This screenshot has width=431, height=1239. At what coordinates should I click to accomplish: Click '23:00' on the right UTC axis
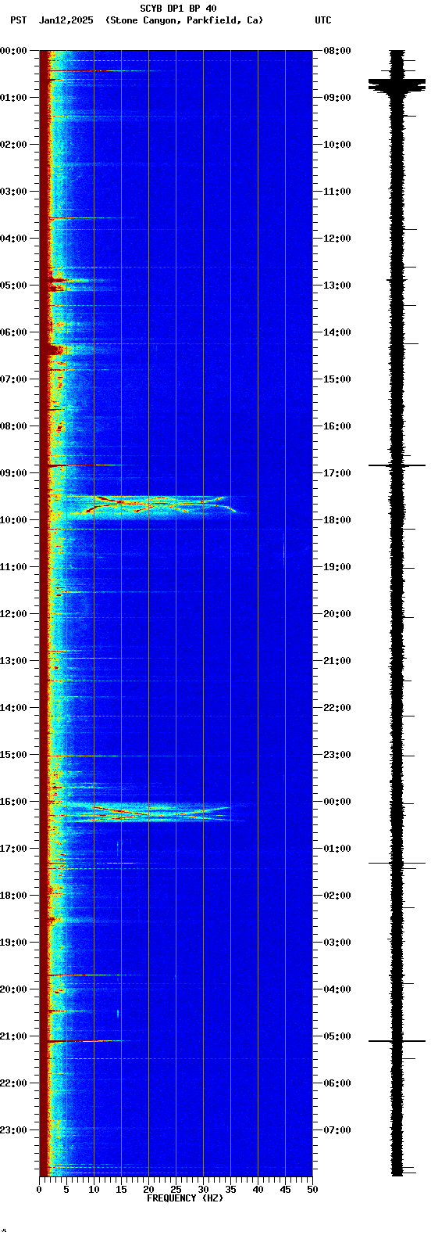337,755
